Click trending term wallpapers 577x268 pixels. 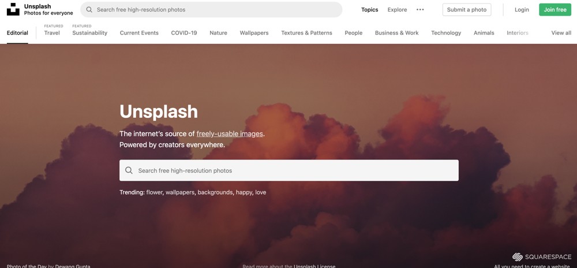pos(179,192)
